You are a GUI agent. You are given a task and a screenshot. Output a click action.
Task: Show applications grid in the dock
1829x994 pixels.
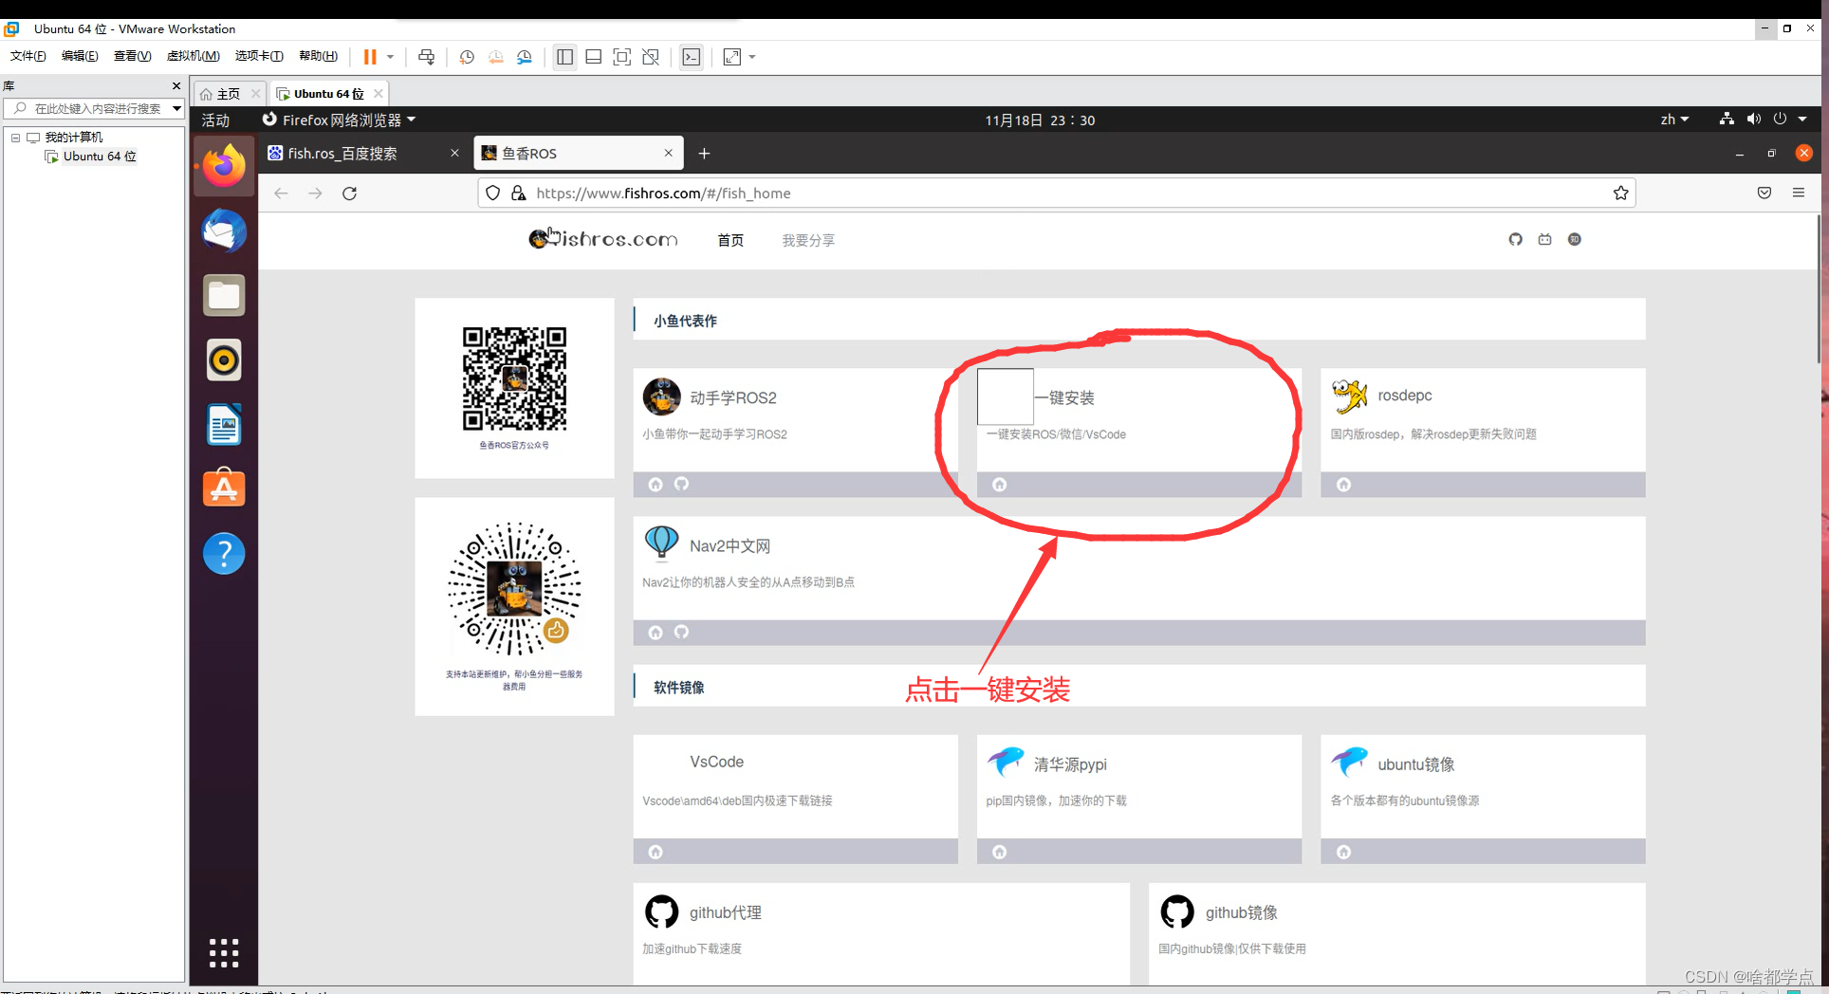[224, 952]
